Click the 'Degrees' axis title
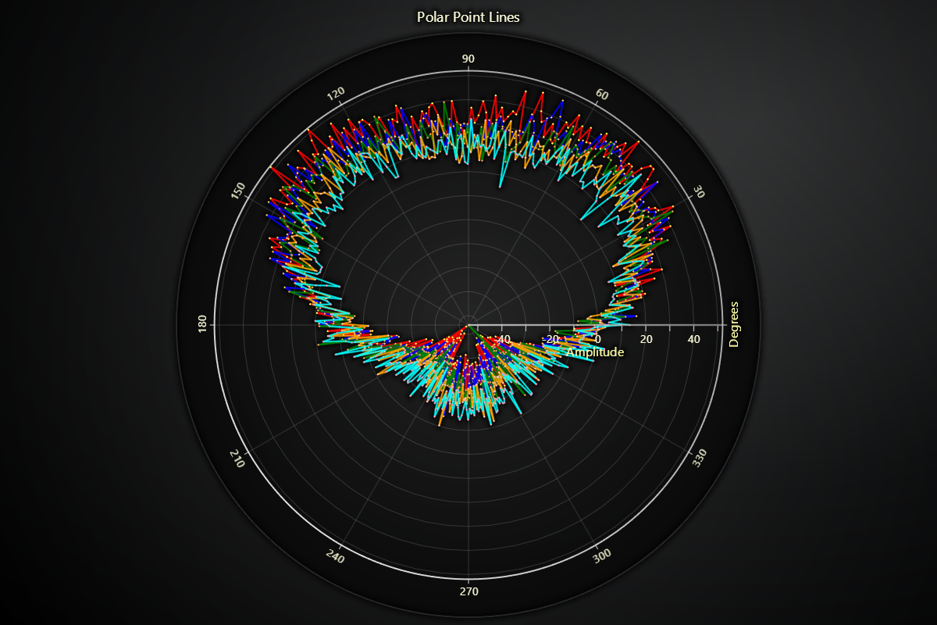Viewport: 937px width, 625px height. coord(734,324)
